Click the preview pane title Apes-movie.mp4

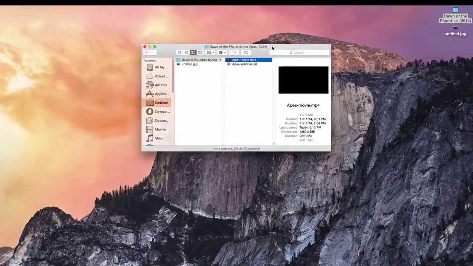pyautogui.click(x=303, y=105)
